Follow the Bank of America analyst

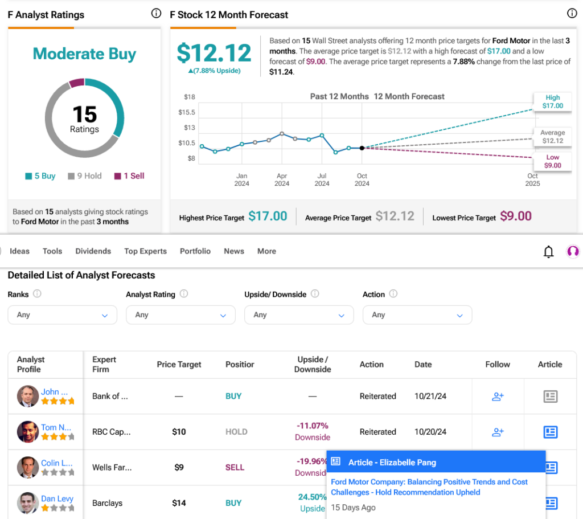pyautogui.click(x=498, y=397)
